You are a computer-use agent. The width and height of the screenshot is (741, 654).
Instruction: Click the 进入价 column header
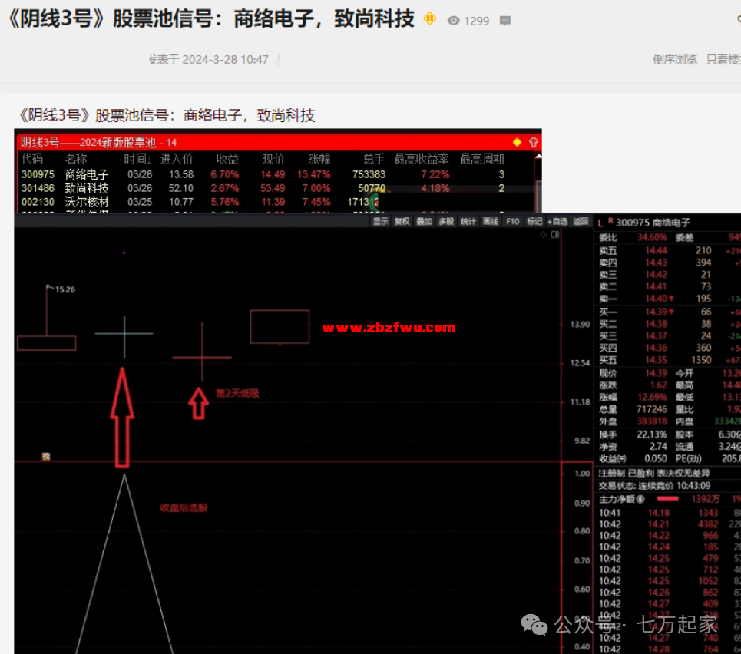coord(177,159)
